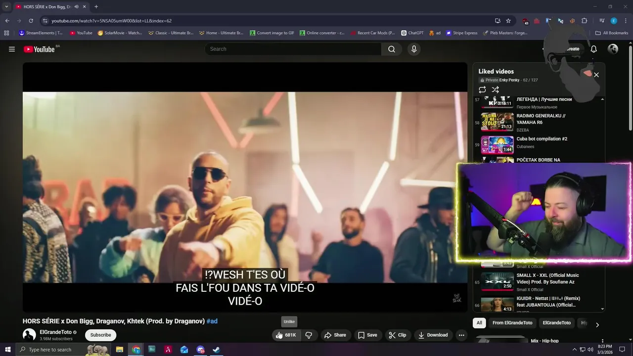The width and height of the screenshot is (633, 356).
Task: Open the Stripe Express bookmark
Action: pyautogui.click(x=462, y=33)
